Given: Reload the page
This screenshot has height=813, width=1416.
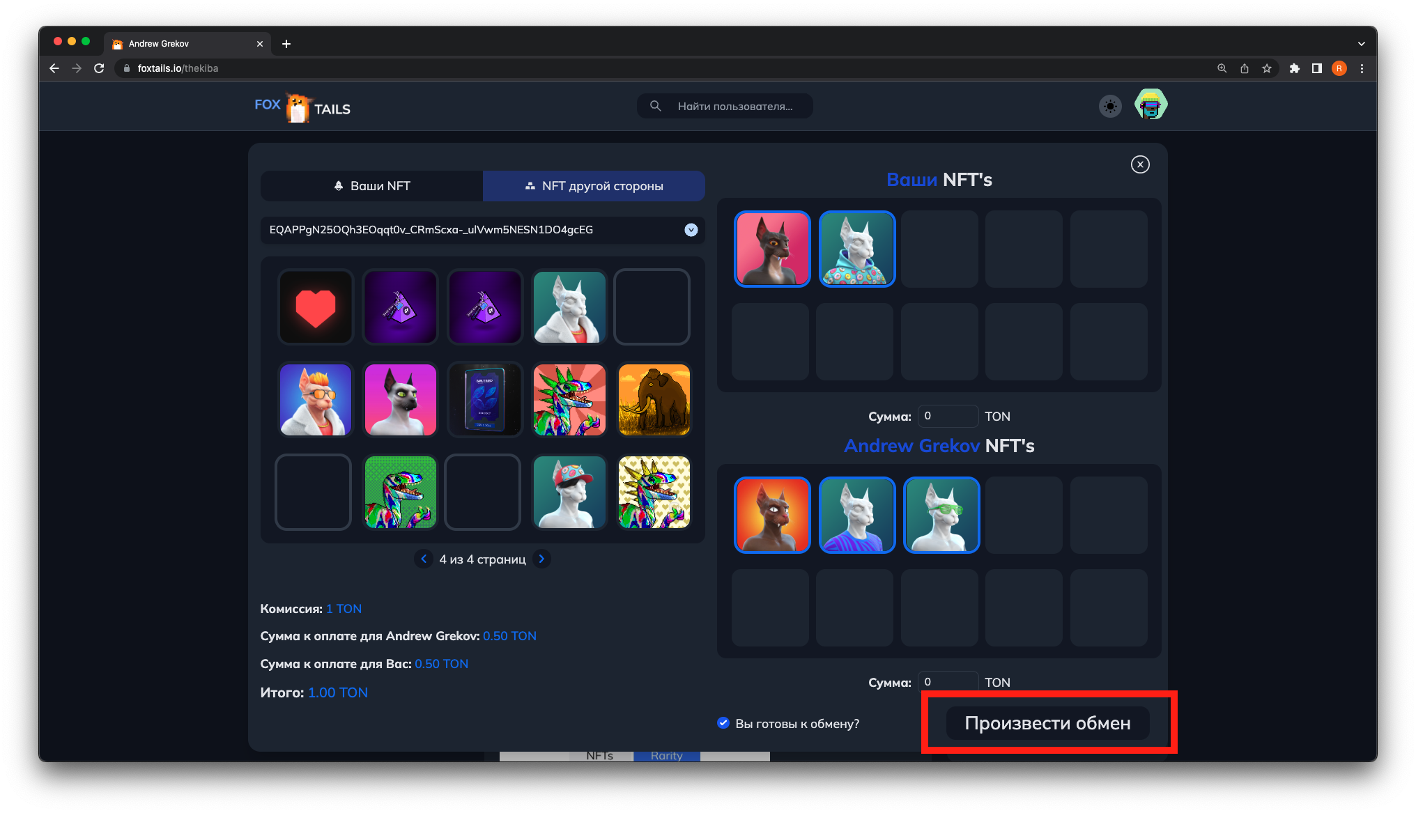Looking at the screenshot, I should (x=99, y=68).
